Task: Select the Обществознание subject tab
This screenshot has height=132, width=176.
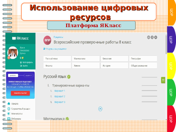Action: coord(143,66)
